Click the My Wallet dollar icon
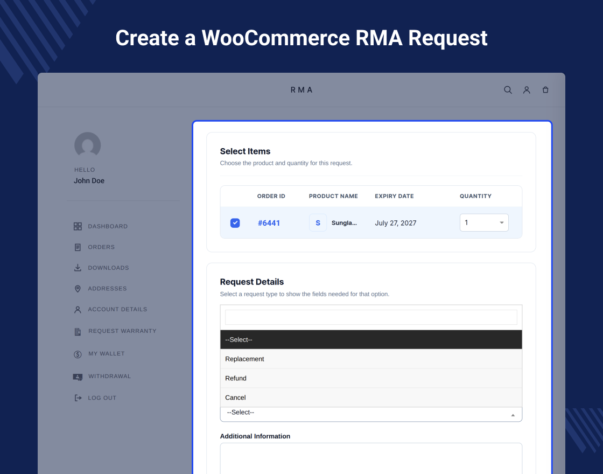Screen dimensions: 603x474 (x=78, y=354)
